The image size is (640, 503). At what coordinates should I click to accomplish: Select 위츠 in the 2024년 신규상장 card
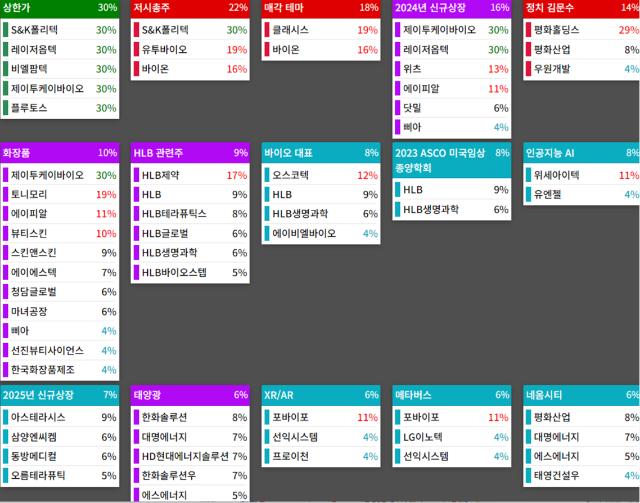pyautogui.click(x=452, y=69)
